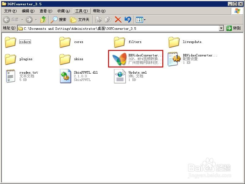Click the 转到 Go button

point(234,28)
